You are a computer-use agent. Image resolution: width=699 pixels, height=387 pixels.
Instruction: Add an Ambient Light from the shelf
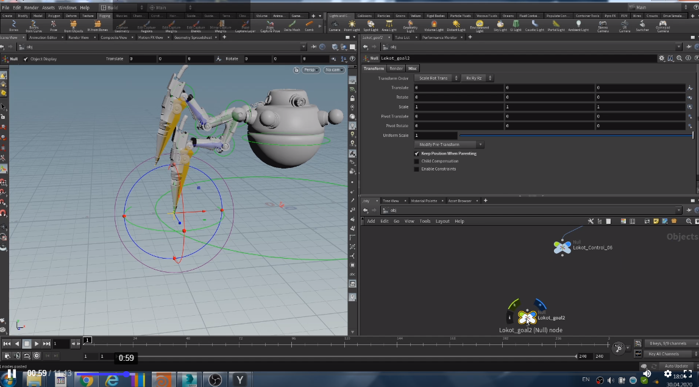click(x=578, y=25)
